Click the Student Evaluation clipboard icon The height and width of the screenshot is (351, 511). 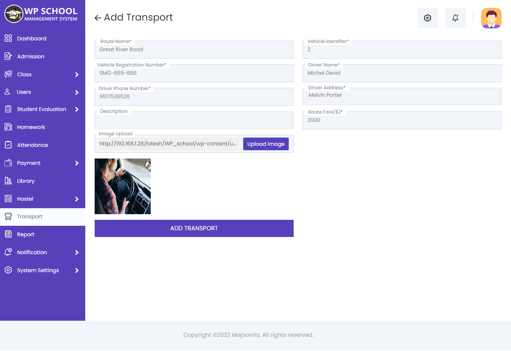(8, 109)
